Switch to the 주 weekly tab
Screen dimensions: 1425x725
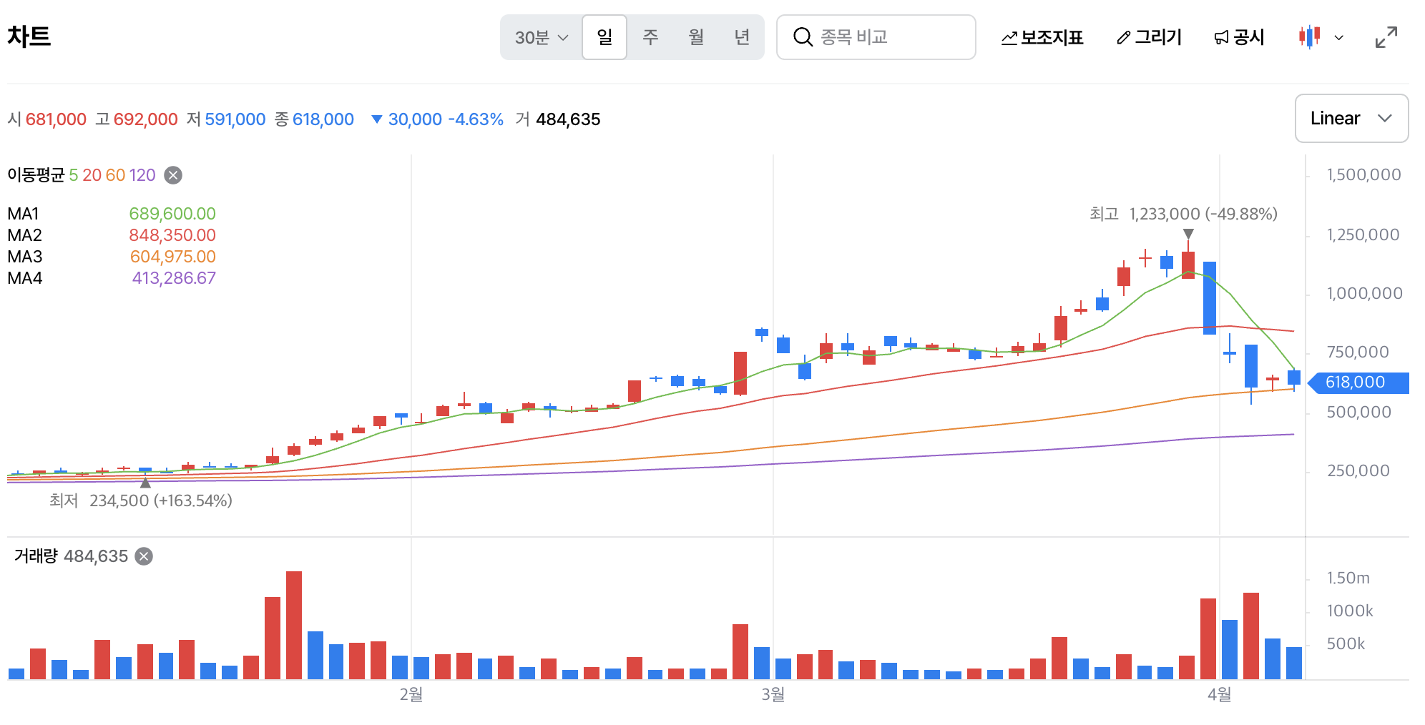tap(650, 37)
